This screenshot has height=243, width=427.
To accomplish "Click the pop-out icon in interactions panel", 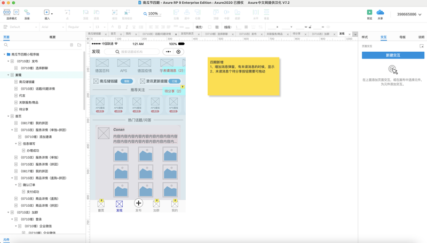I will click(x=422, y=46).
